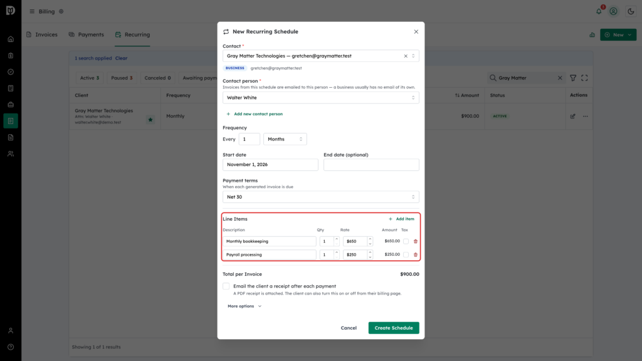Click the hamburger menu next to Billing
The height and width of the screenshot is (361, 642).
[x=32, y=11]
